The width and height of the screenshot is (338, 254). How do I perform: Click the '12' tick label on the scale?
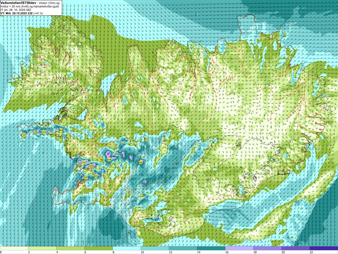point(170,252)
